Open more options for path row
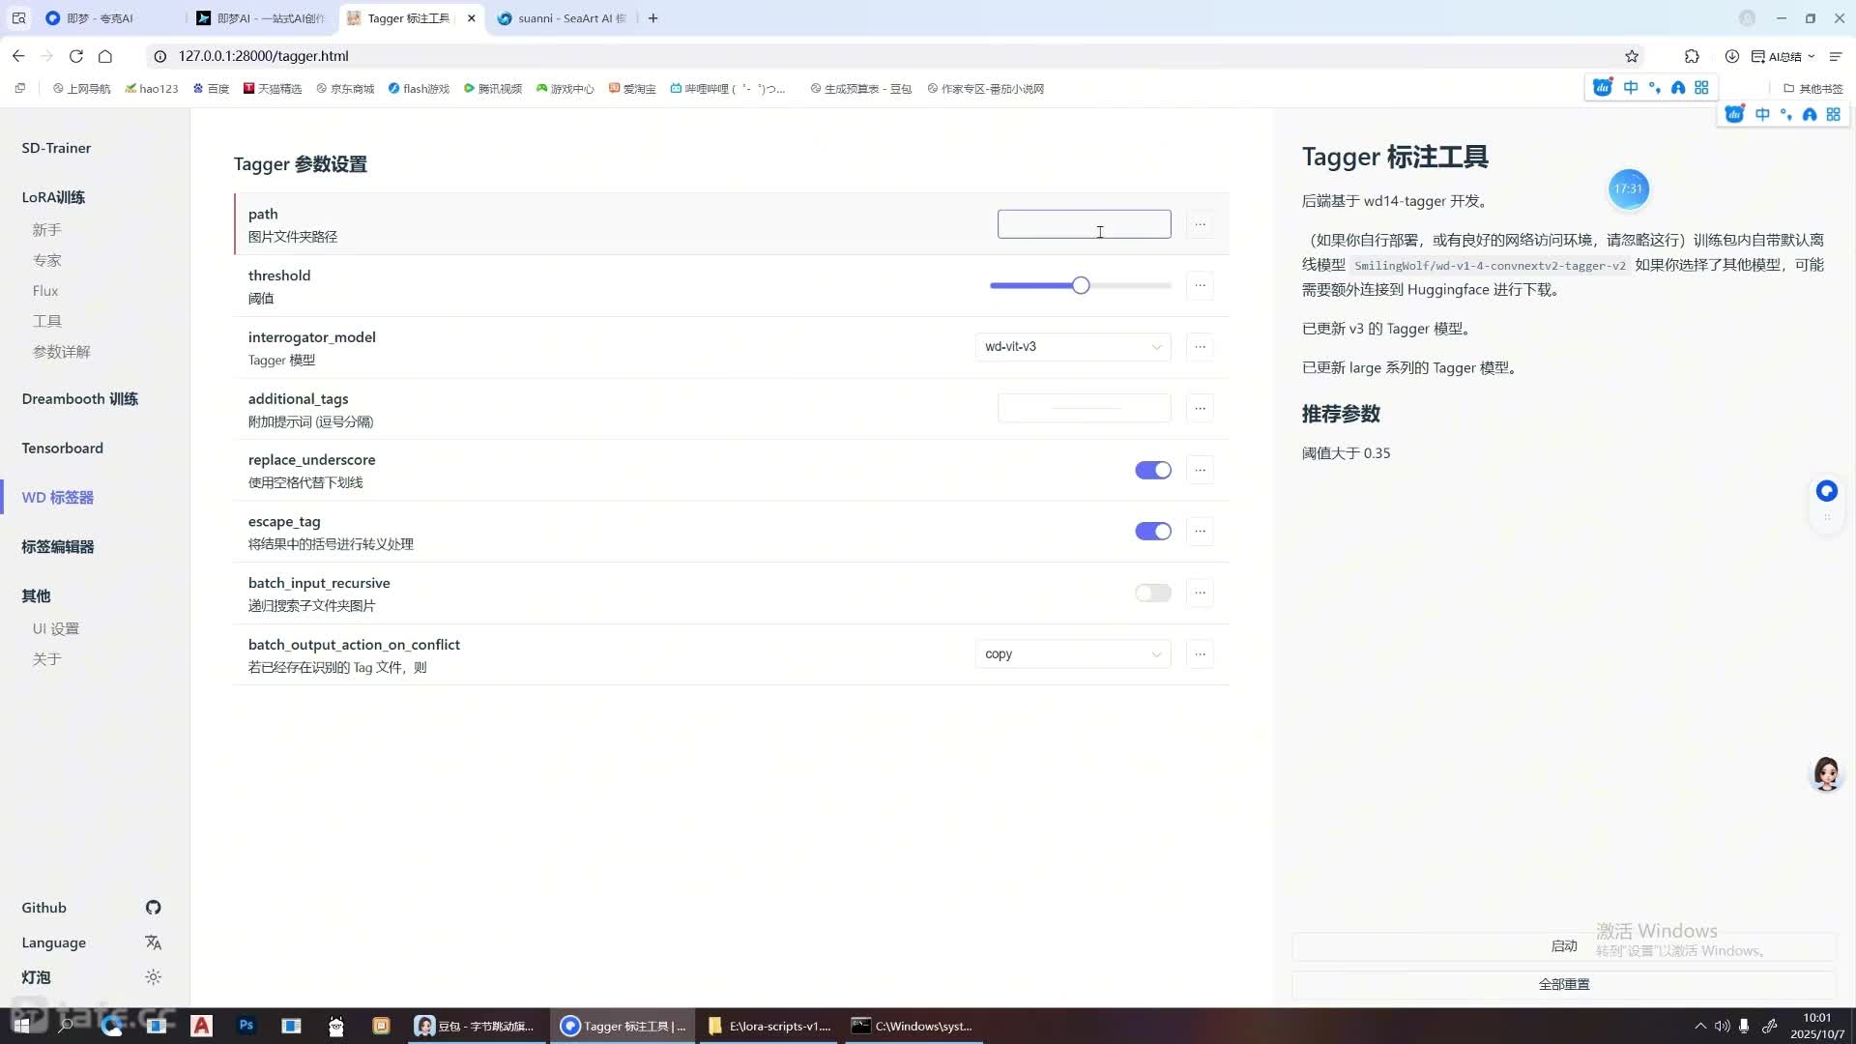This screenshot has height=1044, width=1856. (1200, 224)
